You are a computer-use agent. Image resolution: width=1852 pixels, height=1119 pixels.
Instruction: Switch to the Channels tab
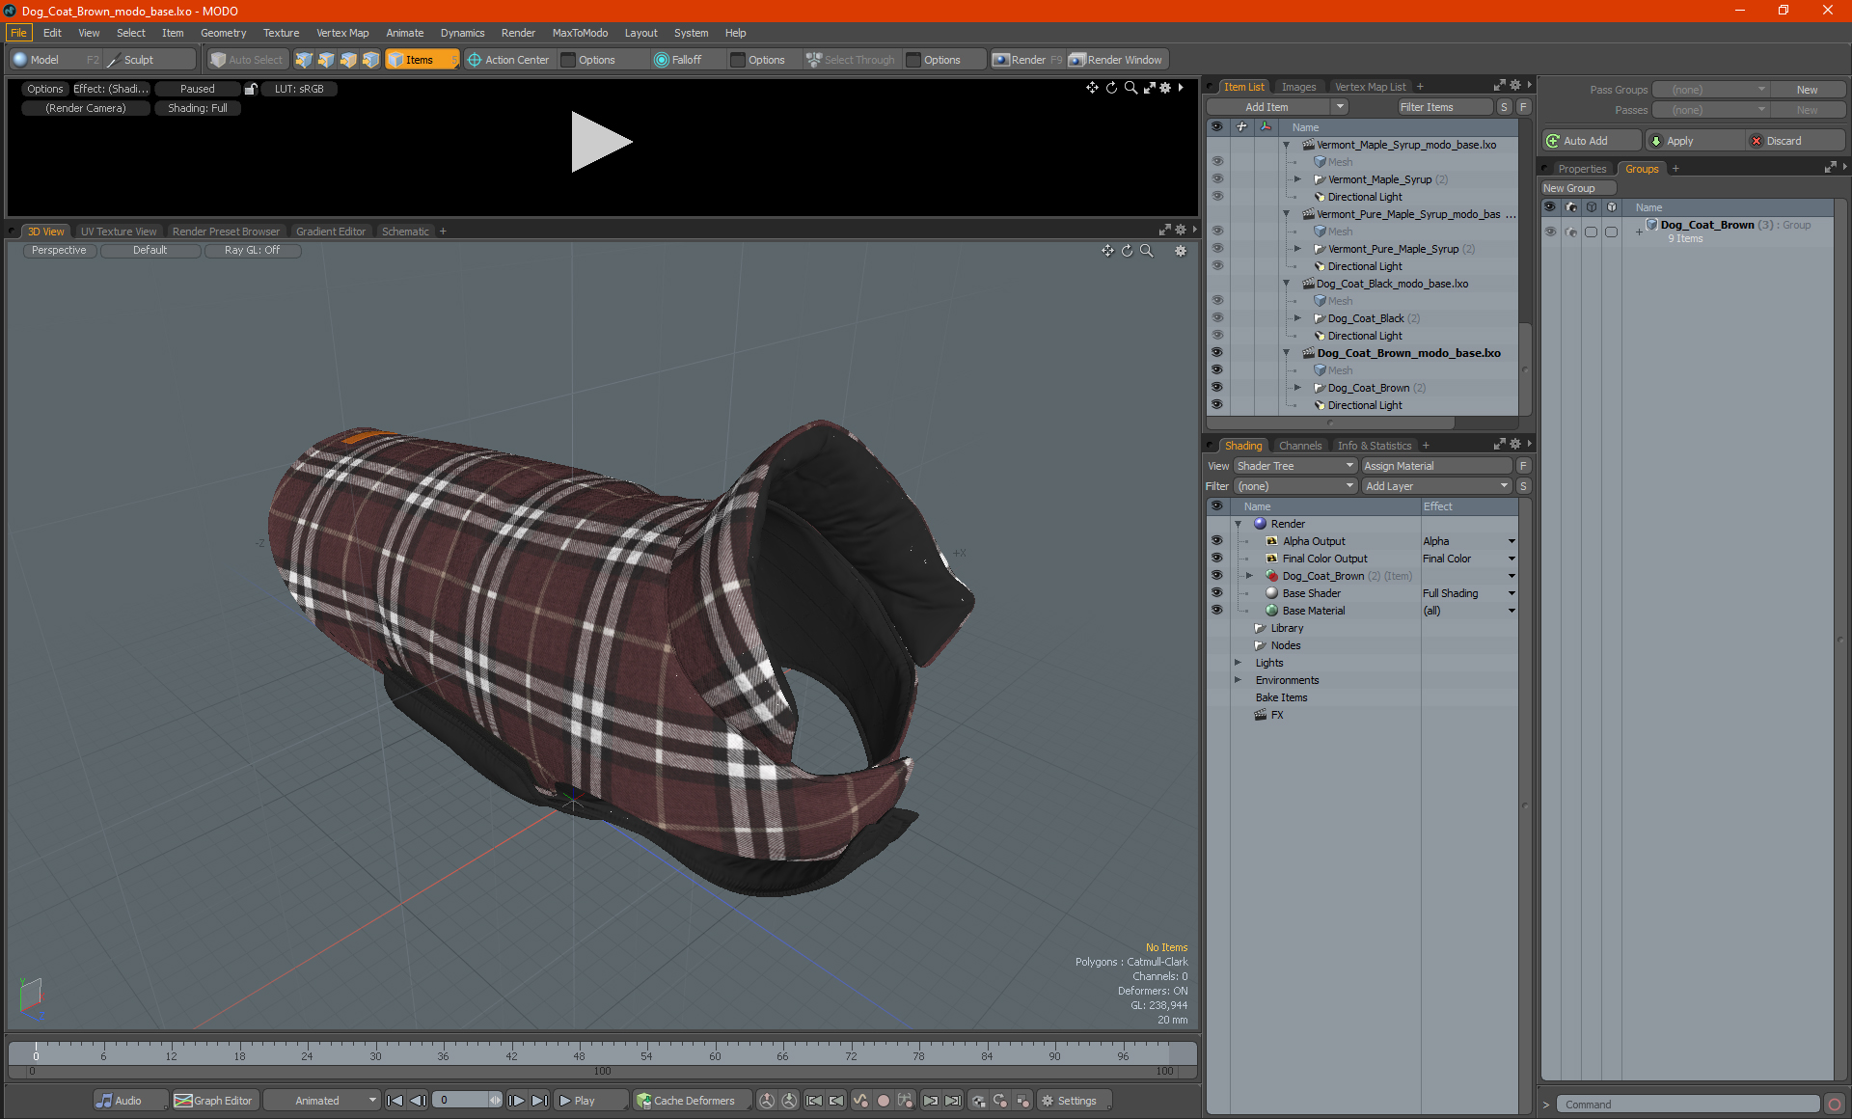[x=1299, y=446]
